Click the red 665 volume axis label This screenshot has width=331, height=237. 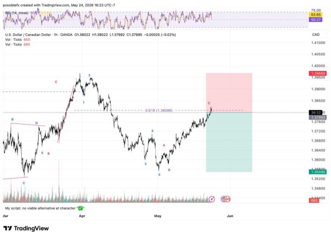click(314, 200)
